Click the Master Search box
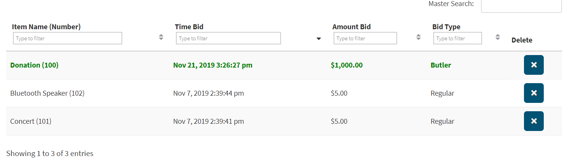This screenshot has height=164, width=567. 521,6
